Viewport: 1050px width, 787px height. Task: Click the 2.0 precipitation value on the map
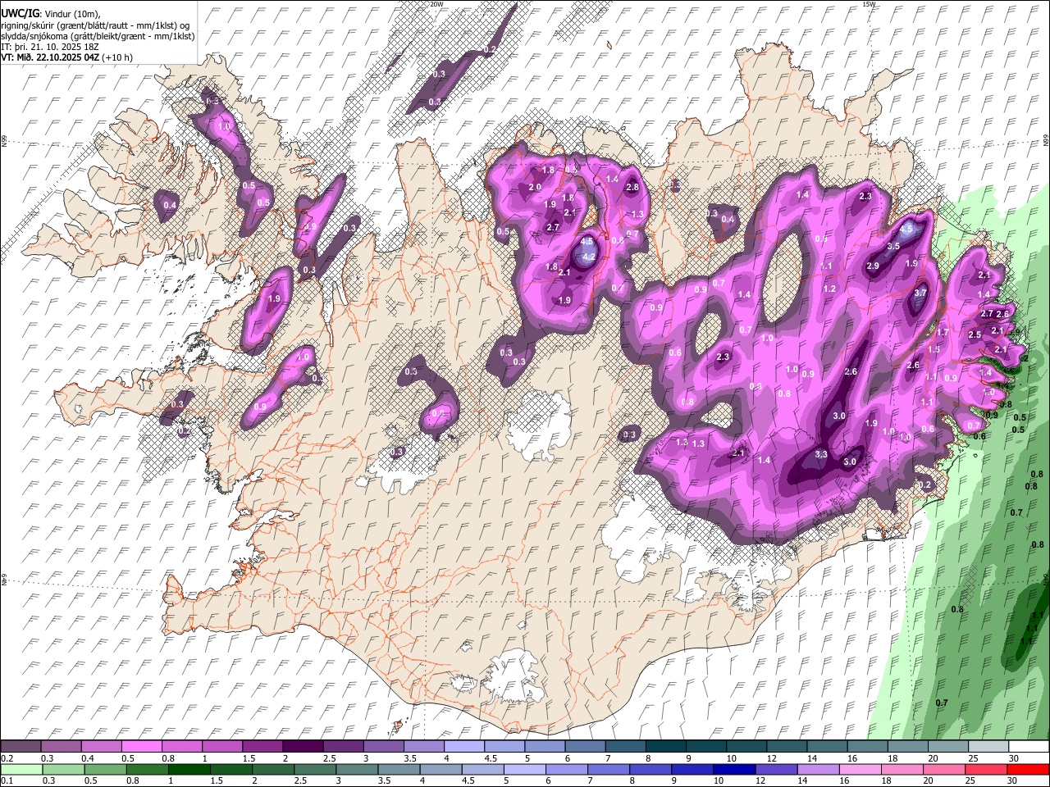coord(534,187)
